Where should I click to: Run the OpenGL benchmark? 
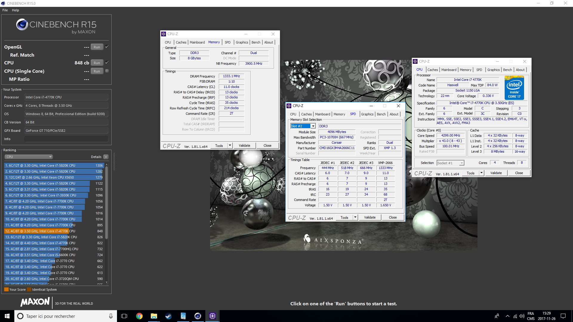[97, 47]
